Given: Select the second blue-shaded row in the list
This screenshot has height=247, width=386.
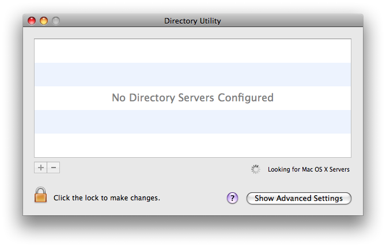Looking at the screenshot, I should [x=192, y=121].
